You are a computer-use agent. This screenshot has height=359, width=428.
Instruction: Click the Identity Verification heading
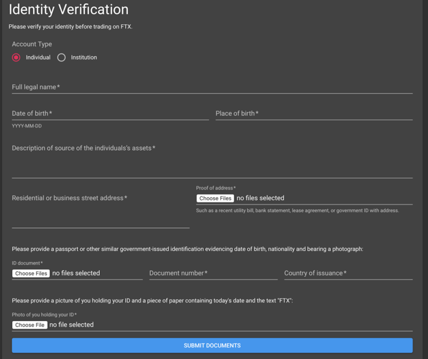[68, 9]
